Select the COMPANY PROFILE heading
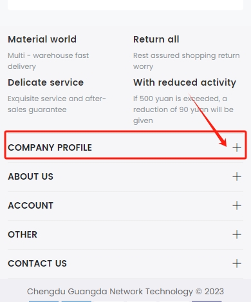Image resolution: width=251 pixels, height=302 pixels. click(x=50, y=147)
